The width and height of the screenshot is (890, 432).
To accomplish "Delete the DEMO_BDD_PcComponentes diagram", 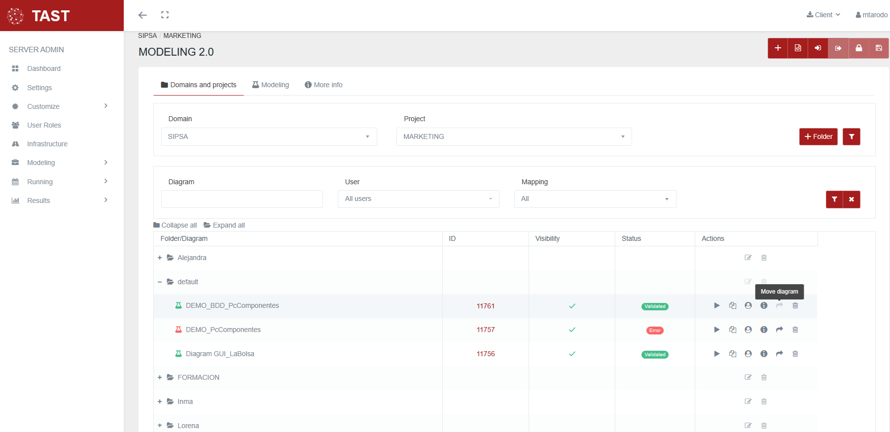I will click(795, 306).
